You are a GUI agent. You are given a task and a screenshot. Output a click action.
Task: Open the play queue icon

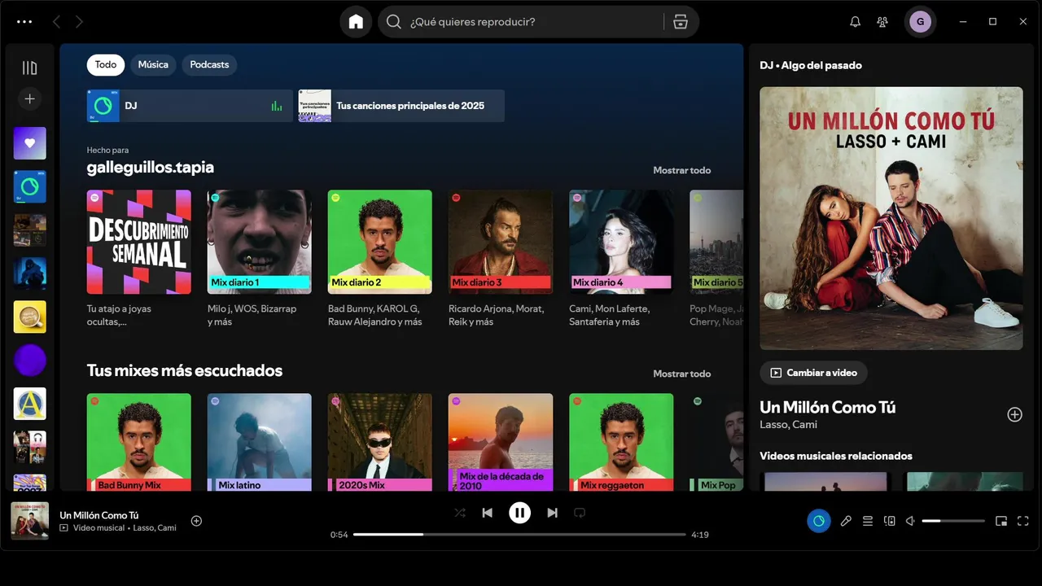[x=868, y=521]
